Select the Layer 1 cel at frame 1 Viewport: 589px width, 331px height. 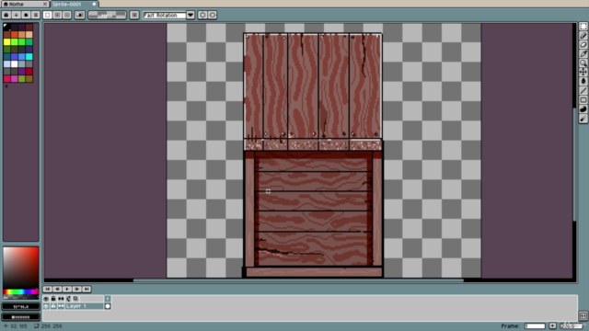(x=108, y=306)
